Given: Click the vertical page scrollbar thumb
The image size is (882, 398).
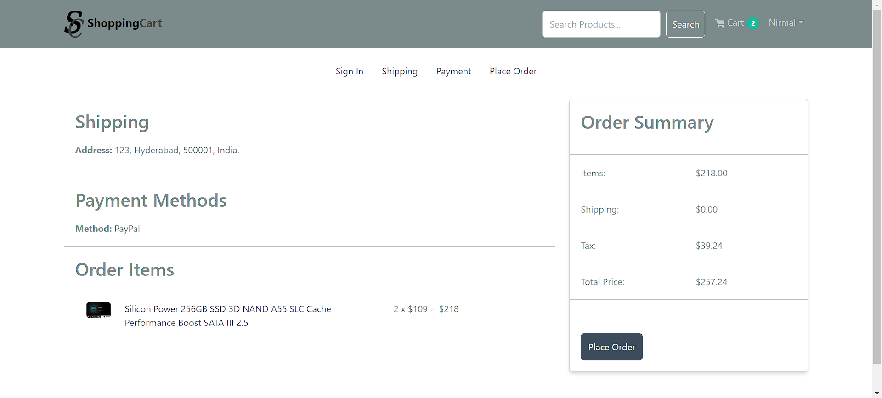Looking at the screenshot, I should [x=877, y=184].
